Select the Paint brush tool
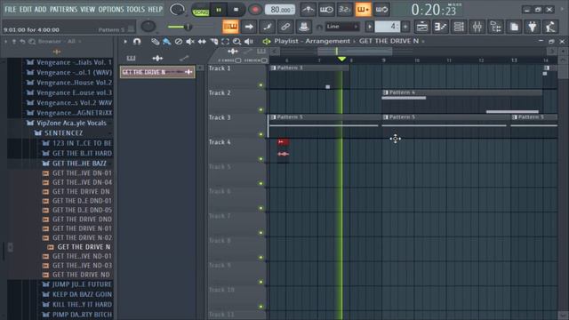The width and height of the screenshot is (569, 320). pos(166,42)
